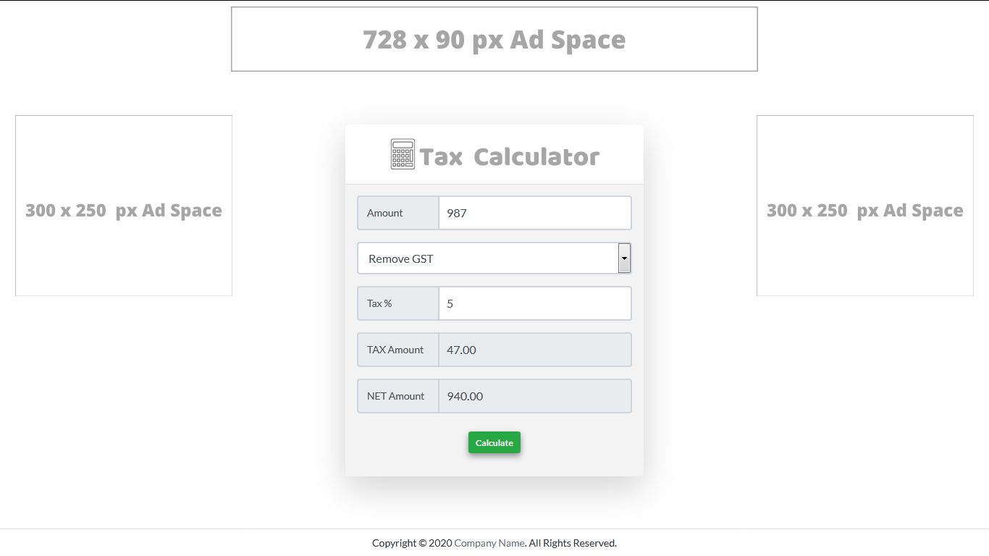Select the Tax % input field
Image resolution: width=989 pixels, height=556 pixels.
[535, 303]
